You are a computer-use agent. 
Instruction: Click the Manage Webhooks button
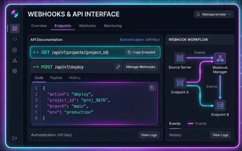click(141, 67)
